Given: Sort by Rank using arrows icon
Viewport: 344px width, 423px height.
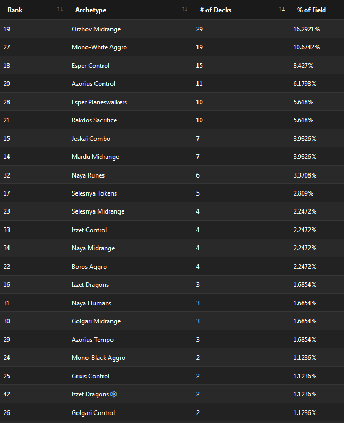Looking at the screenshot, I should 60,10.
